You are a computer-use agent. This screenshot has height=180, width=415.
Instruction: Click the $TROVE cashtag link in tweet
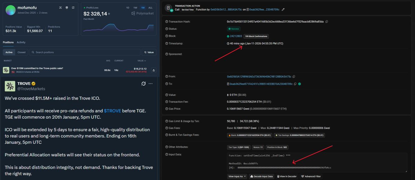[x=112, y=111]
